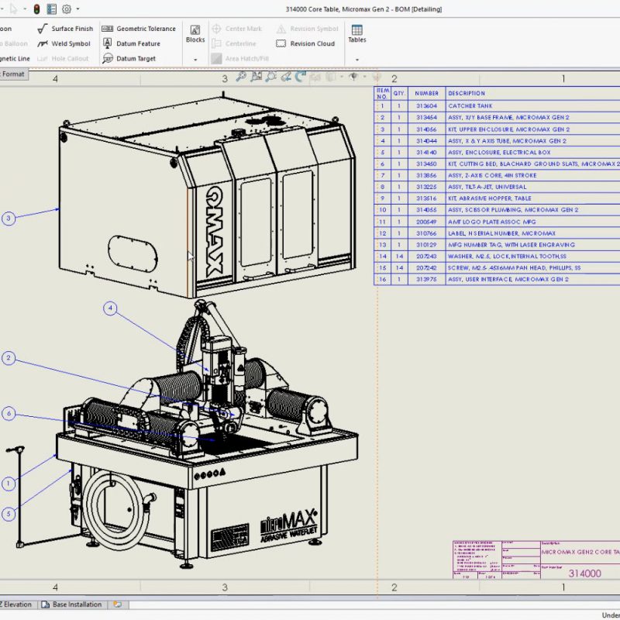Select the Datum Feature tool

click(131, 43)
